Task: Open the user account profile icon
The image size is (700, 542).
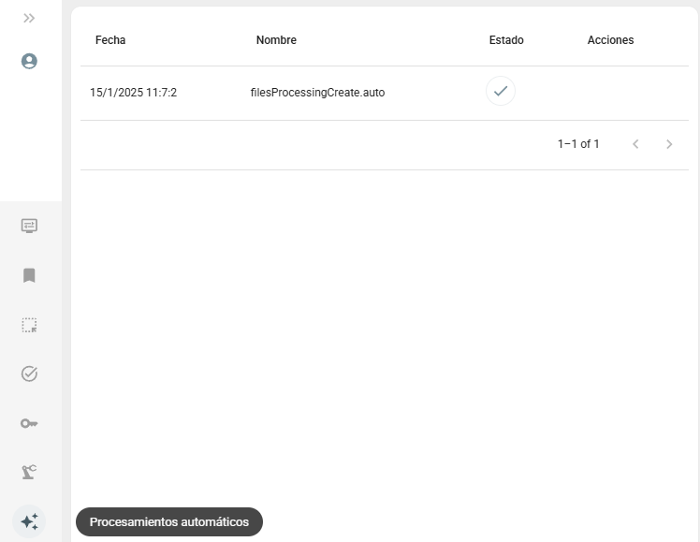Action: [x=29, y=61]
